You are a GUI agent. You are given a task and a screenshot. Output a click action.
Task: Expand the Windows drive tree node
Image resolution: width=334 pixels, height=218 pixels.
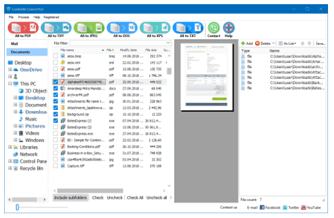[x=16, y=140]
